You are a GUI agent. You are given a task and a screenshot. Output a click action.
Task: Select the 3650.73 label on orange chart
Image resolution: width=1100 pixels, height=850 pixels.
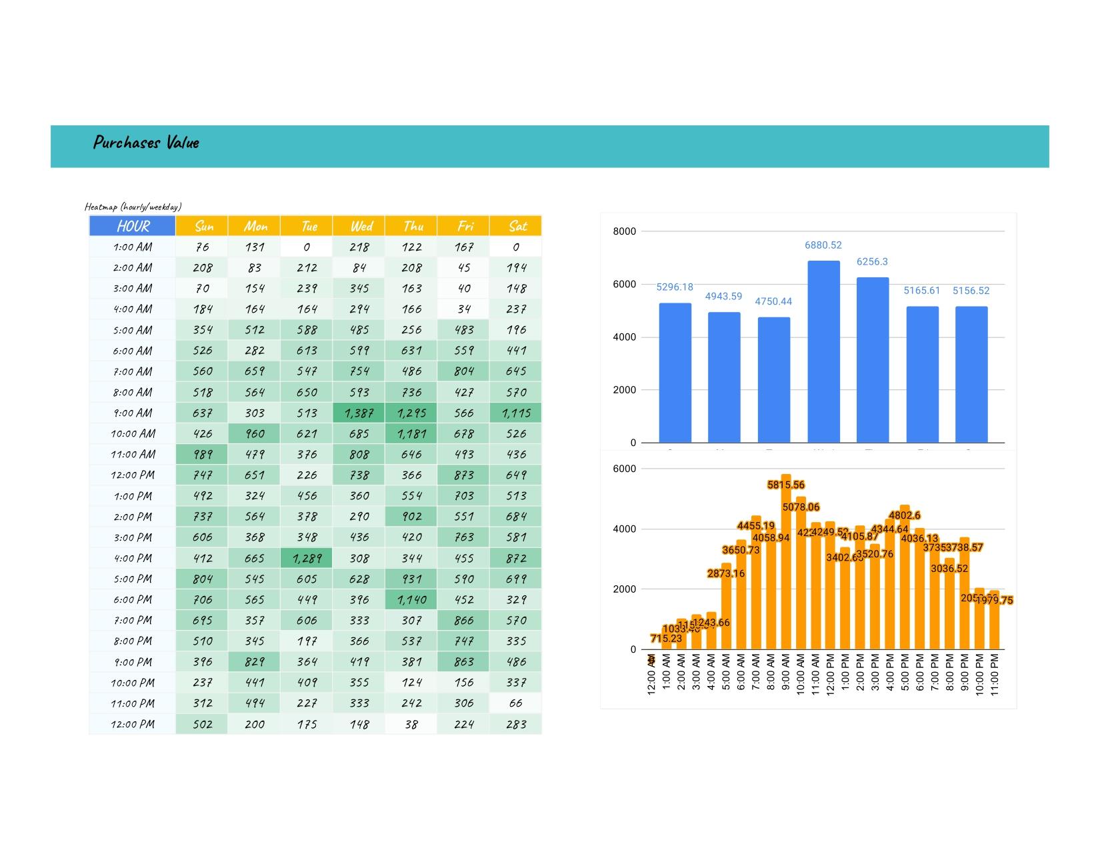pos(741,550)
